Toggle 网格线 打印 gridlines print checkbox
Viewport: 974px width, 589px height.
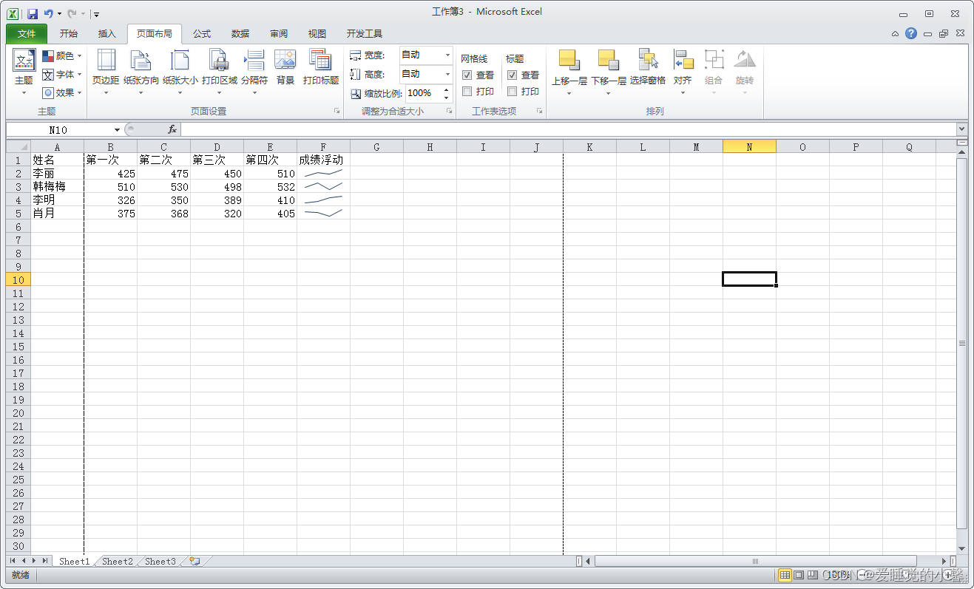(467, 92)
